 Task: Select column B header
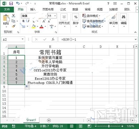tap(50, 46)
